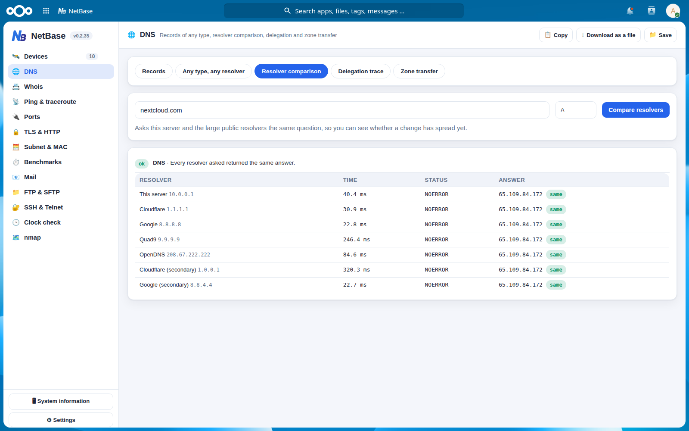
Task: Open the notifications bell icon
Action: (630, 11)
